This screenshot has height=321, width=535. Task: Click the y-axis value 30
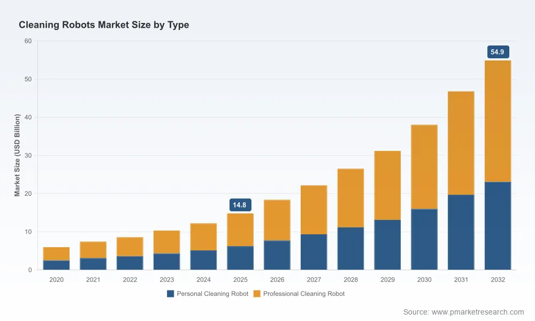point(28,156)
